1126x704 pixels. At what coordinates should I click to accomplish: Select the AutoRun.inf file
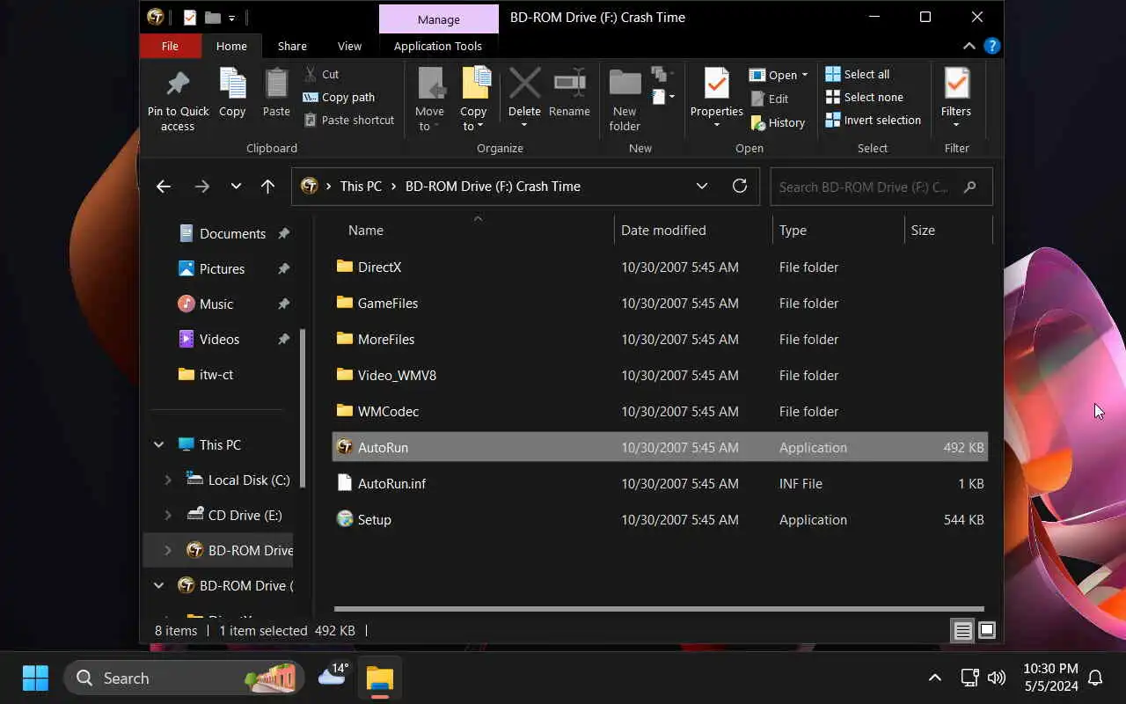660,483
